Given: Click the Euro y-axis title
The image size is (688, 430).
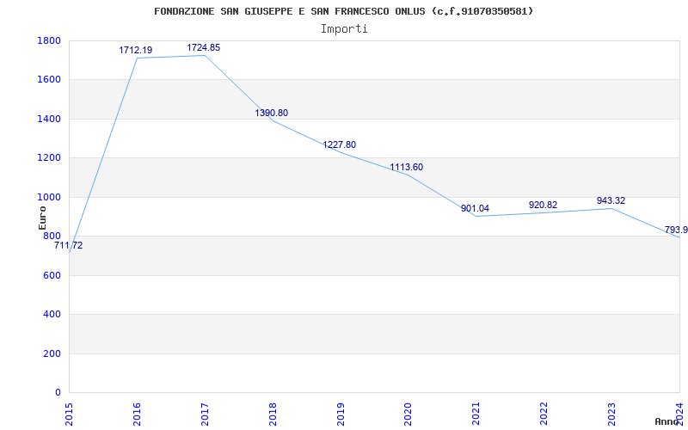Looking at the screenshot, I should (42, 218).
